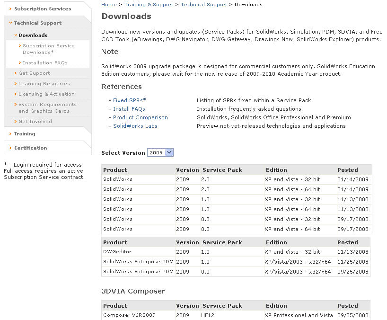This screenshot has width=387, height=320.
Task: Click the 09/25/2008 posted date
Action: [352, 271]
